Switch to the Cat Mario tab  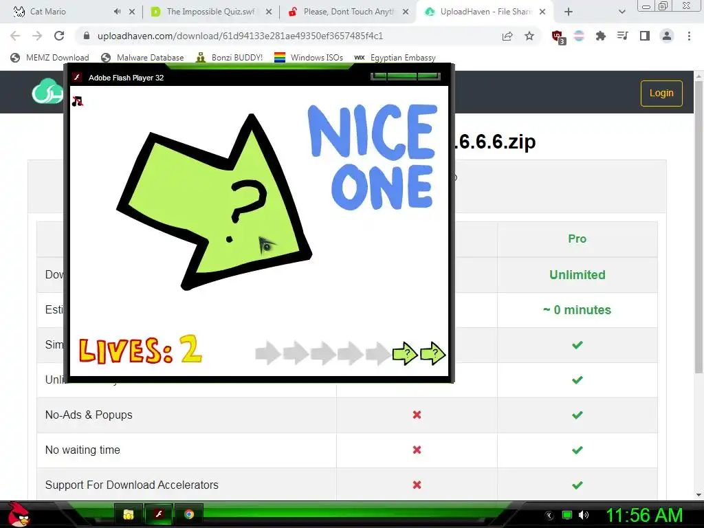tap(47, 12)
